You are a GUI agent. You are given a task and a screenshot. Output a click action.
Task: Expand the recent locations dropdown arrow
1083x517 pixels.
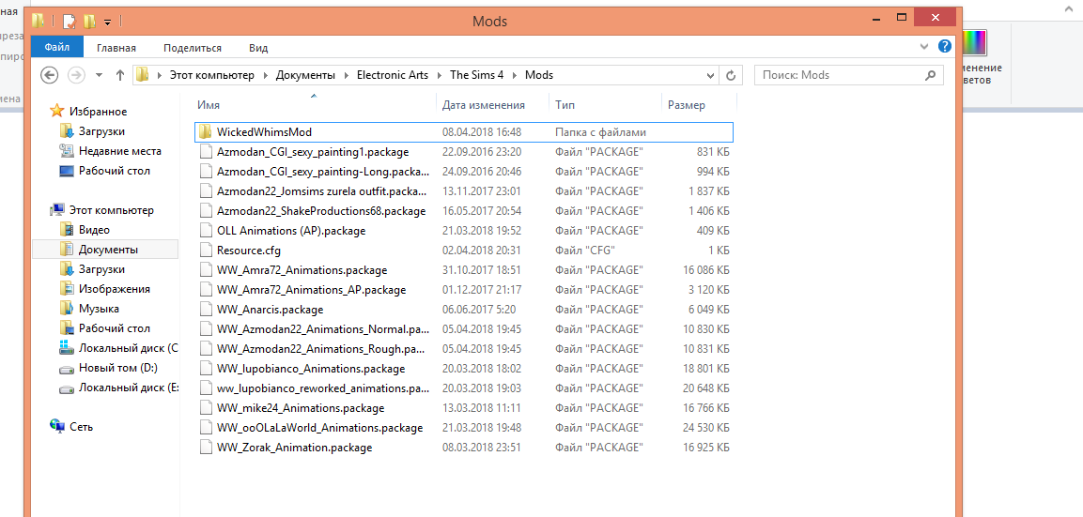99,75
